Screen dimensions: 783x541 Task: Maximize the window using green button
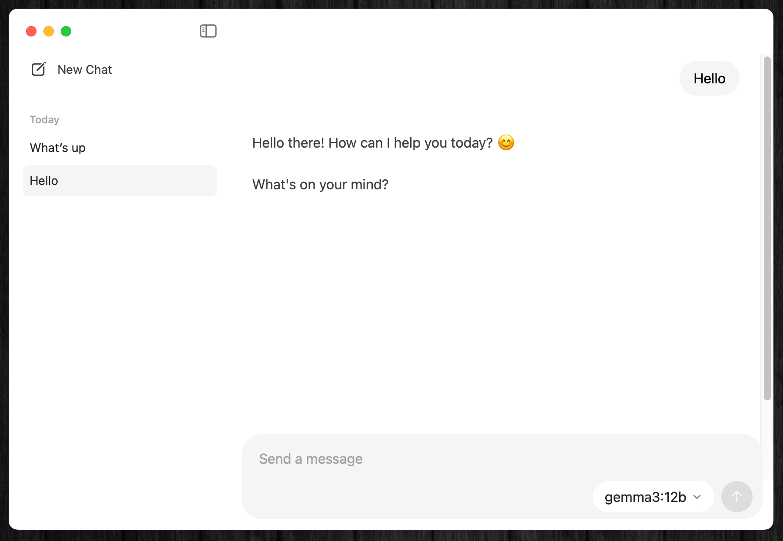pos(66,31)
